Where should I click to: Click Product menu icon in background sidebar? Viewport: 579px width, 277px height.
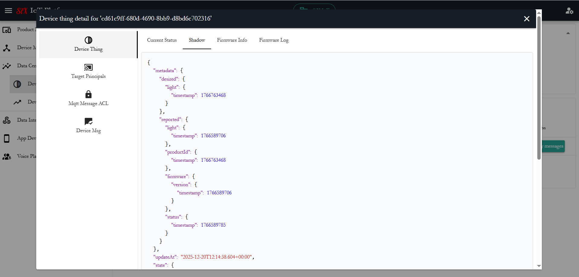[7, 30]
